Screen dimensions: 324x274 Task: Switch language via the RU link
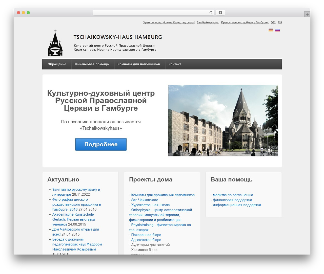coord(280,22)
